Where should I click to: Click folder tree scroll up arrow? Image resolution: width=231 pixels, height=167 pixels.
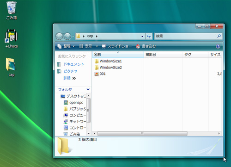pyautogui.click(x=89, y=96)
